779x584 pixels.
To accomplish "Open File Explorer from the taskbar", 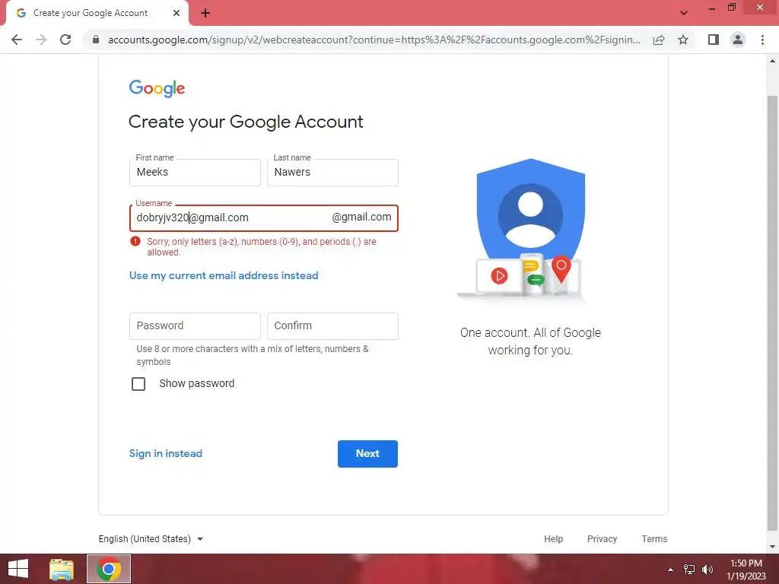I will click(x=62, y=569).
